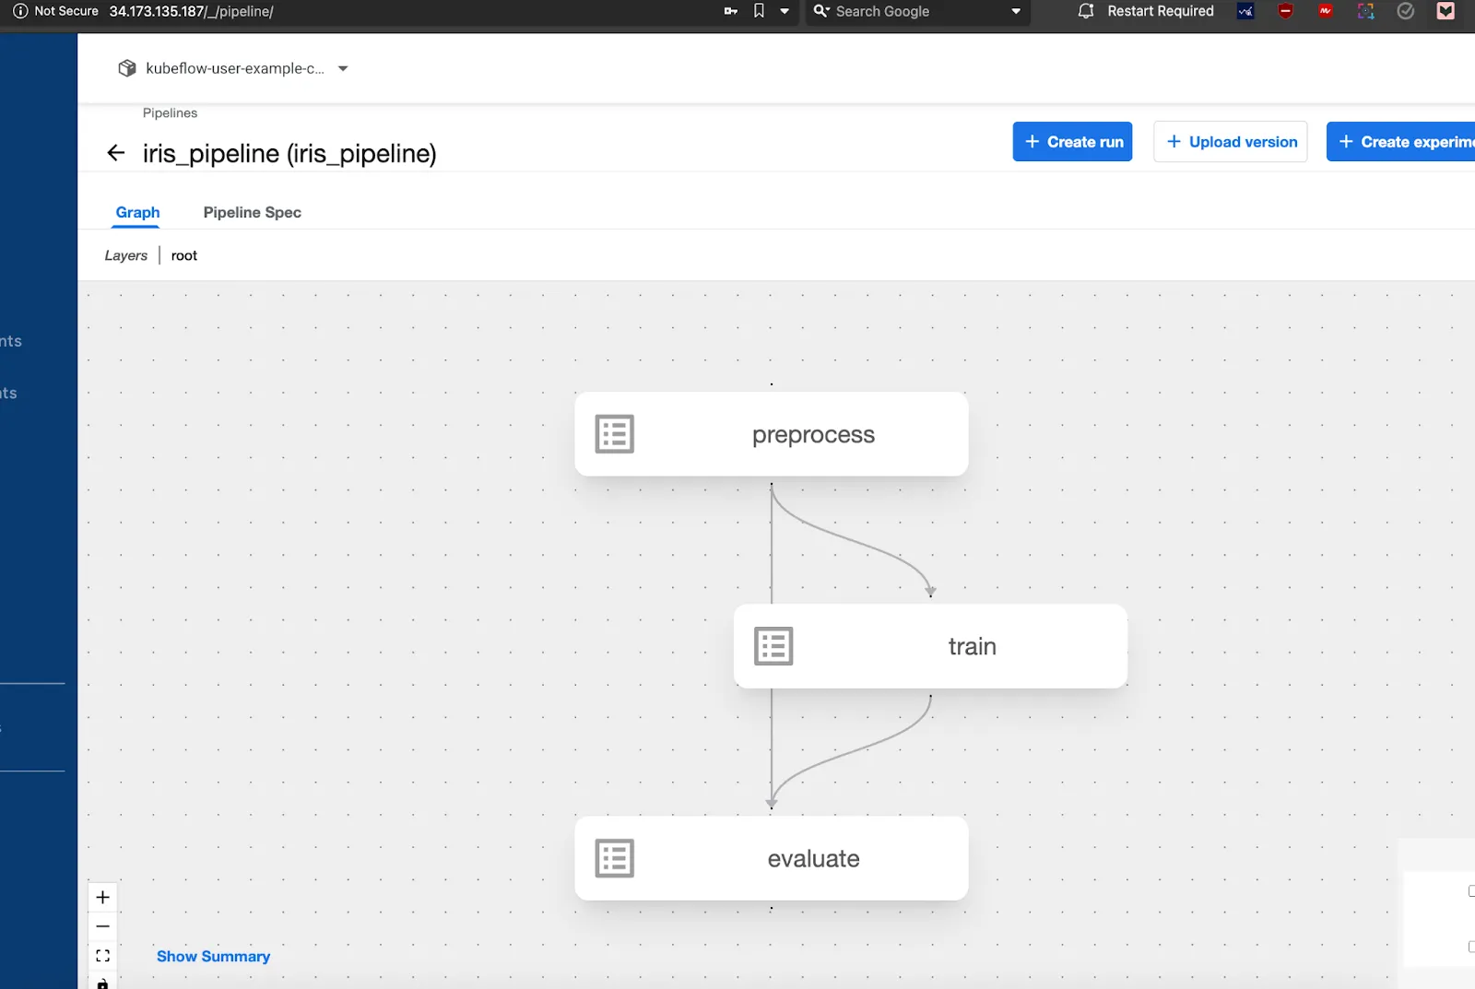Expand the dropdown arrow beside bookmark icon
1475x989 pixels.
(785, 11)
